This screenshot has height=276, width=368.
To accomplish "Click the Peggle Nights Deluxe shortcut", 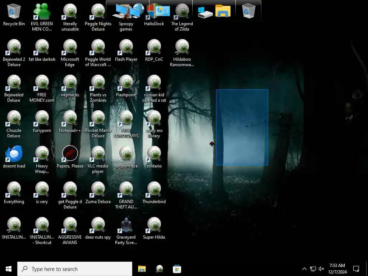I will (98, 17).
